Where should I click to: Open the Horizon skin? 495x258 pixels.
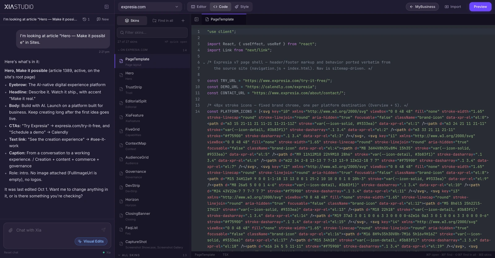(152, 202)
